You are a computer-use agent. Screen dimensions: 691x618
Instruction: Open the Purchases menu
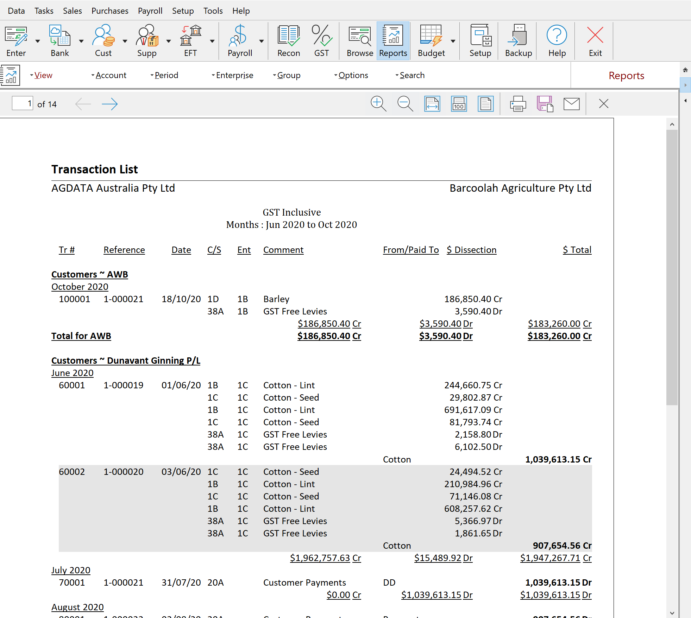[x=110, y=11]
